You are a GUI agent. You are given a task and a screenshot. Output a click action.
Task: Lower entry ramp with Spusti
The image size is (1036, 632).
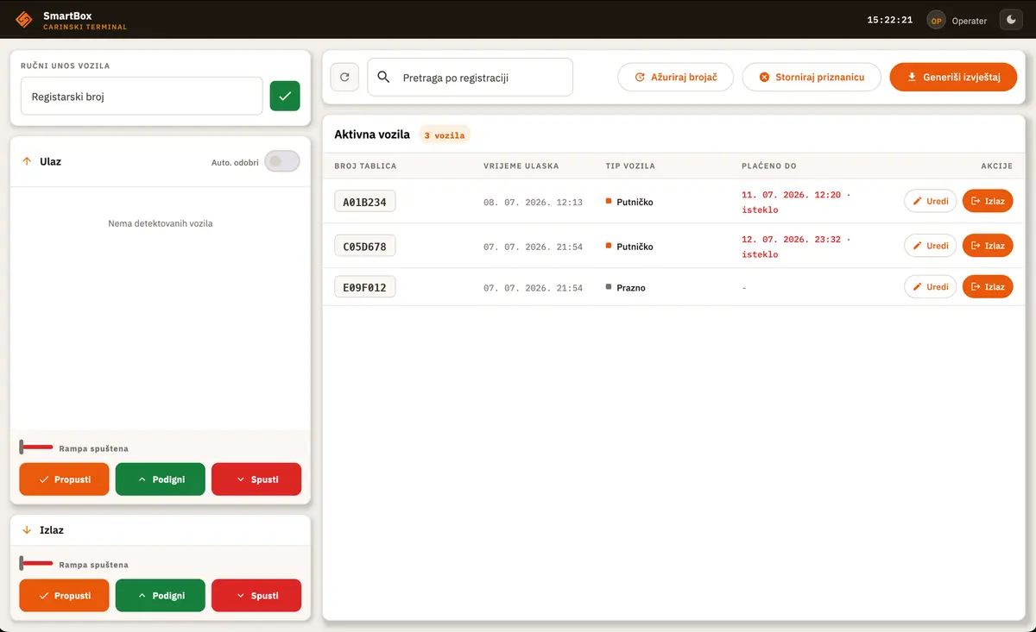[x=256, y=479]
